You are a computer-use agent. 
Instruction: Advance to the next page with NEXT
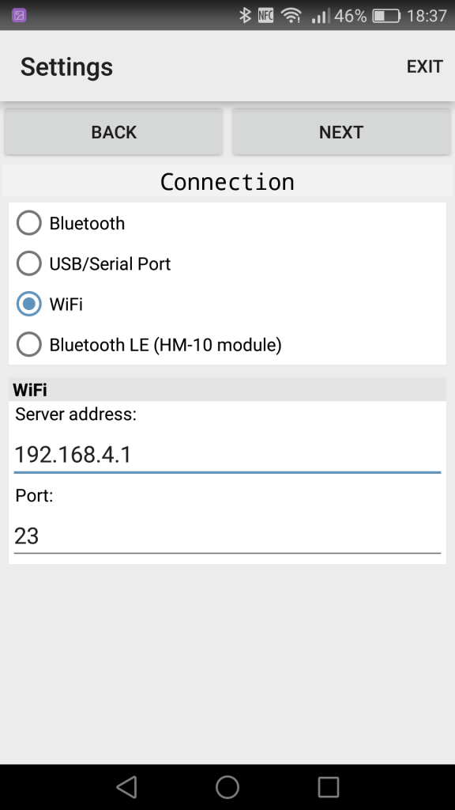click(x=340, y=131)
